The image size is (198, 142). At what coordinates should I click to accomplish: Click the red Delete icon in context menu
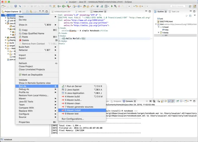click(x=20, y=40)
